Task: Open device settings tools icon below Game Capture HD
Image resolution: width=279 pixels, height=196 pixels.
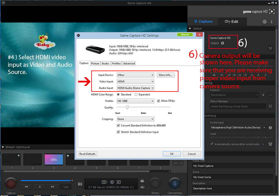Action: pyautogui.click(x=270, y=48)
